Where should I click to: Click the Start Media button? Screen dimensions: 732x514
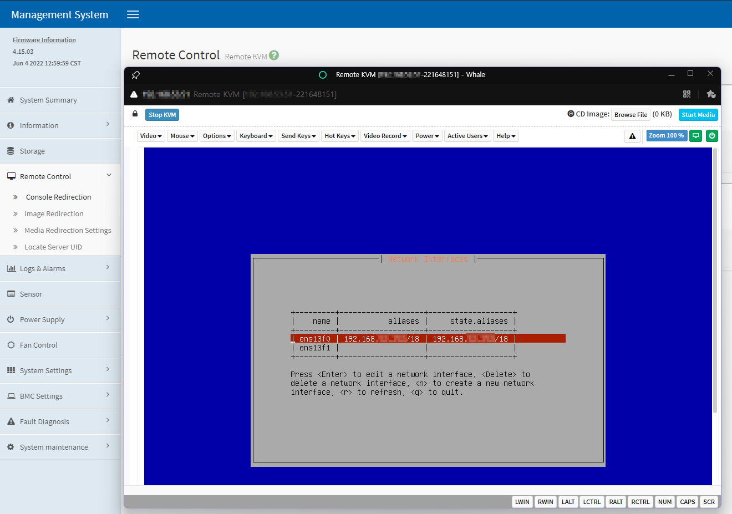tap(698, 114)
